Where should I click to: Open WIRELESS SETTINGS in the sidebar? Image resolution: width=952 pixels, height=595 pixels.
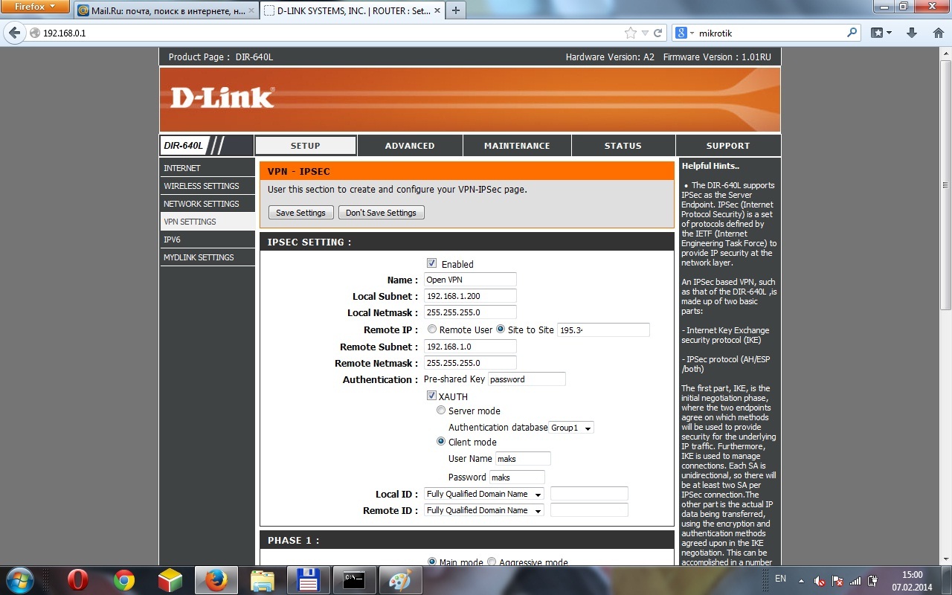pyautogui.click(x=208, y=186)
